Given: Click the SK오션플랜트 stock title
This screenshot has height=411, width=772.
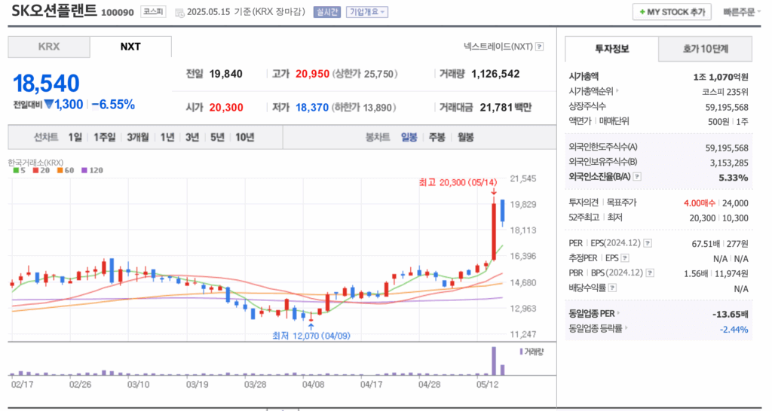Looking at the screenshot, I should coord(54,11).
